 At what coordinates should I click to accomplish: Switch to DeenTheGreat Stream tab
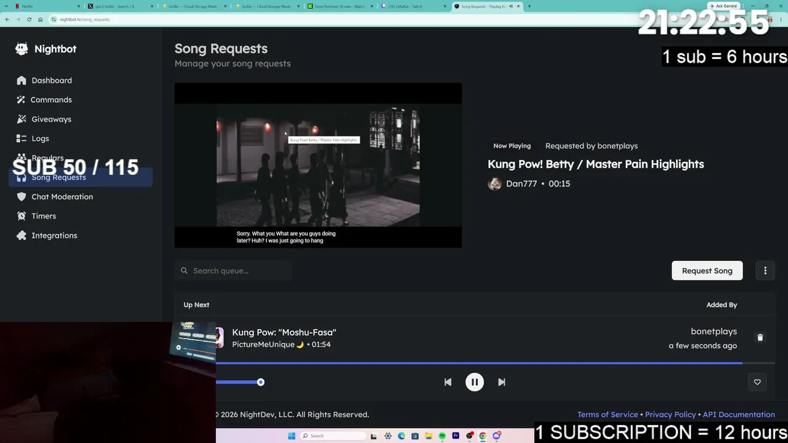[x=340, y=6]
